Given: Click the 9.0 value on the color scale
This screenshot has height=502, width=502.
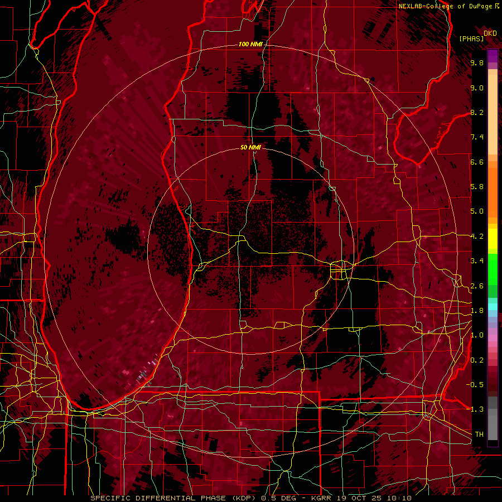Looking at the screenshot, I should tap(477, 88).
